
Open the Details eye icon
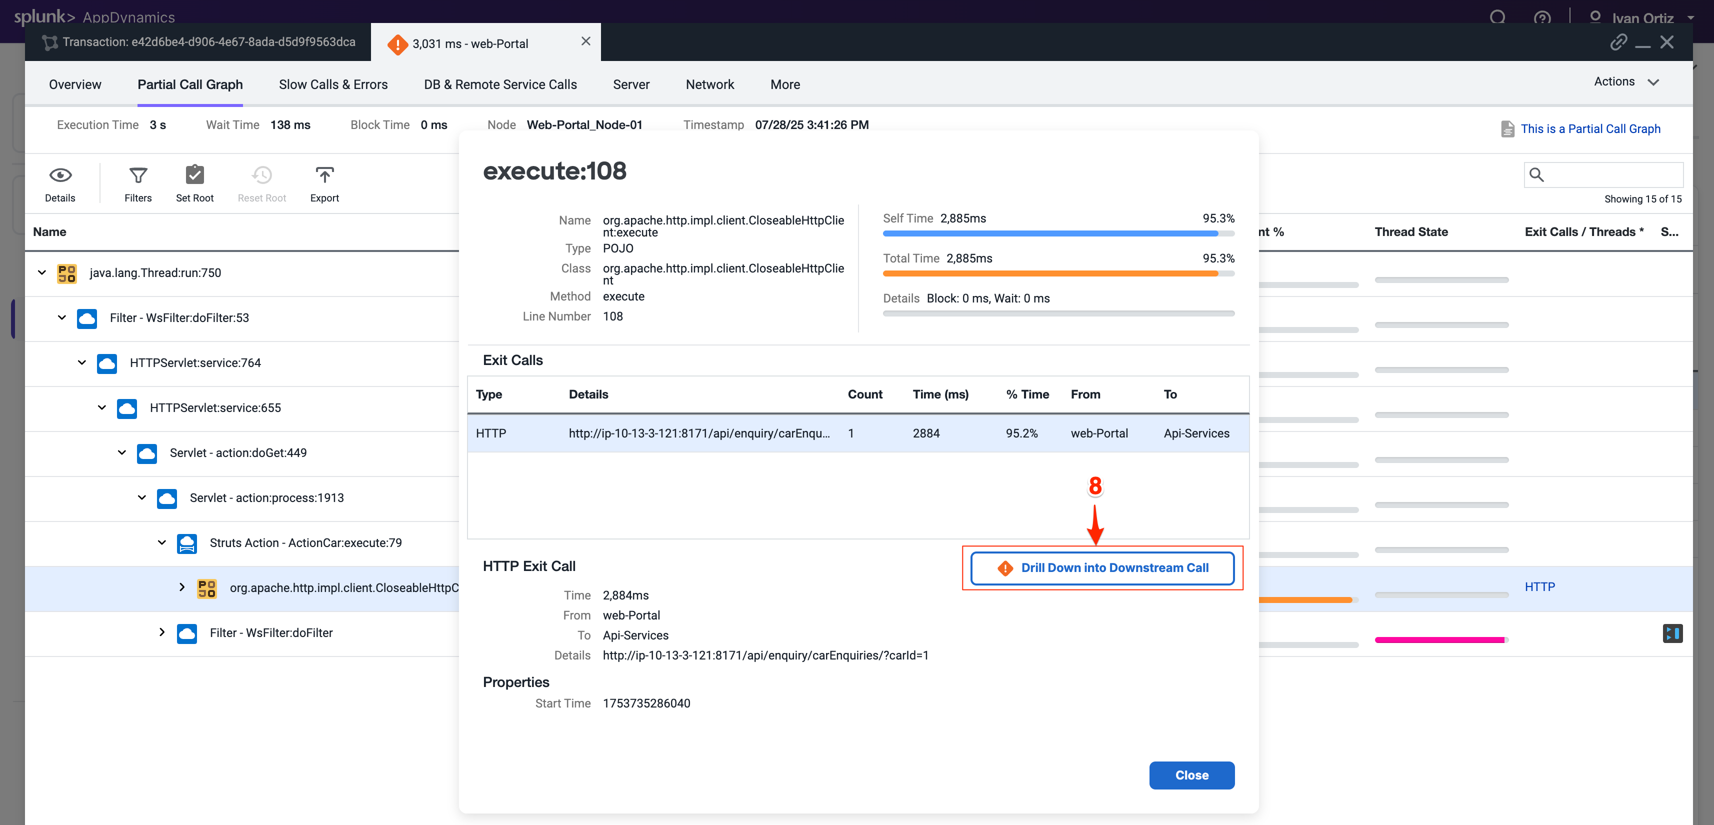tap(60, 175)
